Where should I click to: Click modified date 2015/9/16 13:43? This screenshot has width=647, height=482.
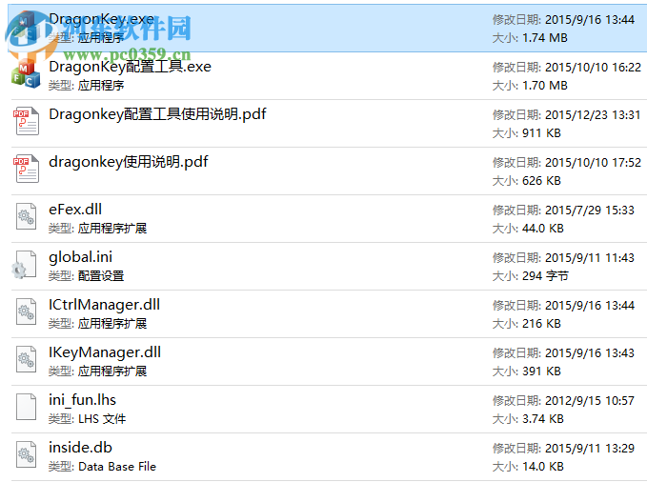click(590, 353)
